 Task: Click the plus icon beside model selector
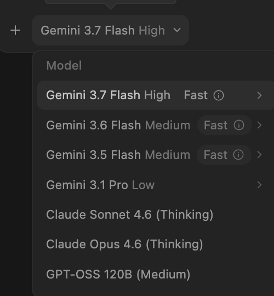coord(15,30)
